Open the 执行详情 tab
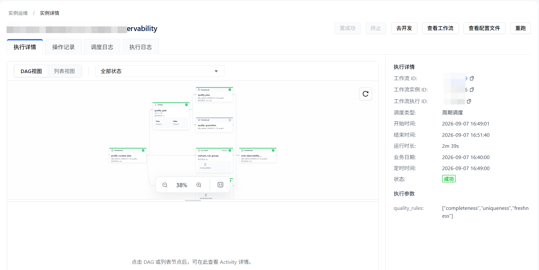 click(x=25, y=47)
